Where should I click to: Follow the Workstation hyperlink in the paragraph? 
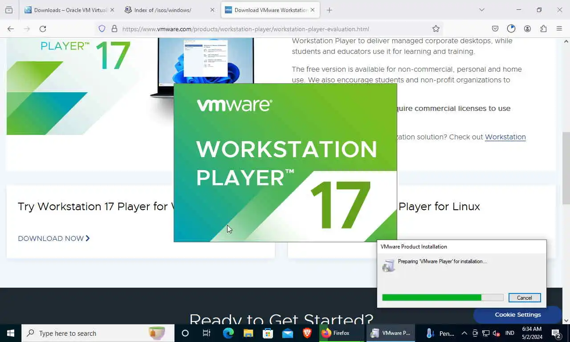tap(505, 137)
